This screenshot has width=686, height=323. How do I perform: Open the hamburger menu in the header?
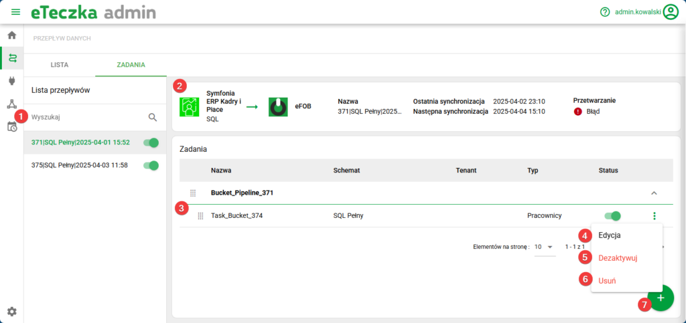[x=15, y=12]
